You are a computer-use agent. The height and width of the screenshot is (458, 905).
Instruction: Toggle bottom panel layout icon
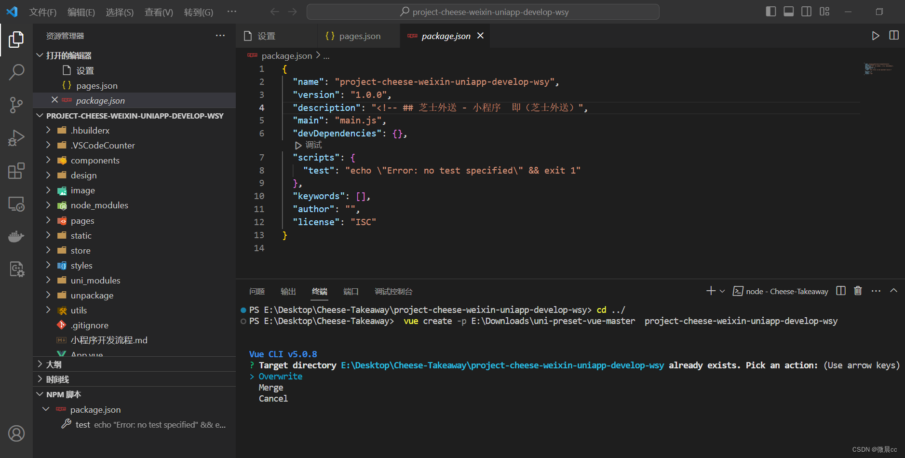click(789, 12)
